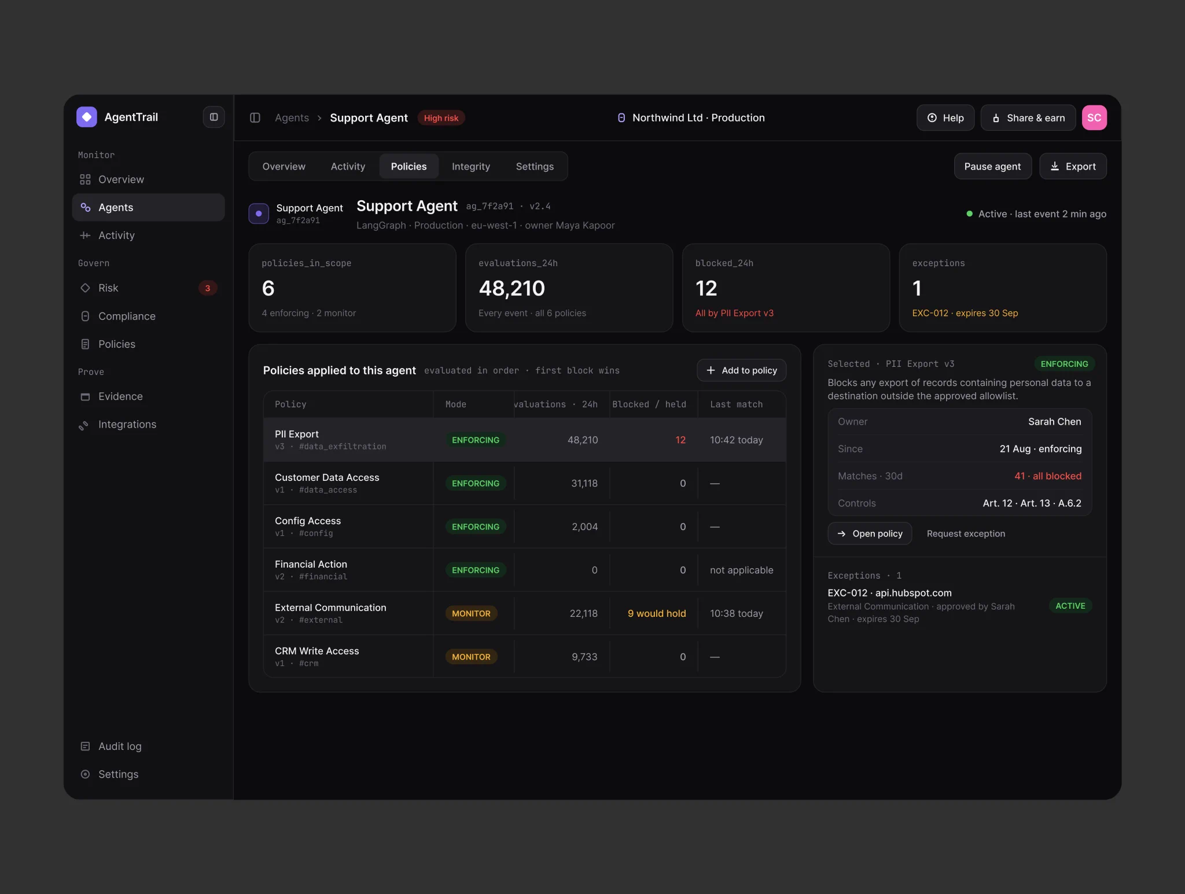The width and height of the screenshot is (1185, 894).
Task: Collapse sidebar using the panel icon beside AgentTrail
Action: click(x=214, y=117)
